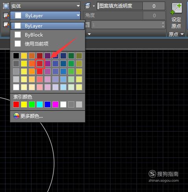The height and width of the screenshot is (192, 188).
Task: Select the blue index color under 索引颜色
Action: [48, 104]
